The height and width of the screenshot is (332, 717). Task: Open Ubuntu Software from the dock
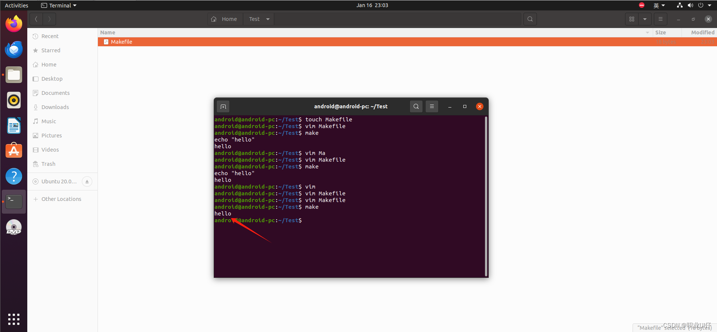point(14,151)
